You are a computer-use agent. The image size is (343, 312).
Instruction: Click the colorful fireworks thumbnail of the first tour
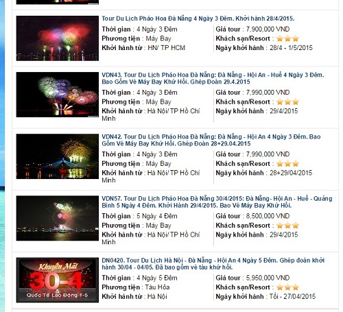coord(58,38)
